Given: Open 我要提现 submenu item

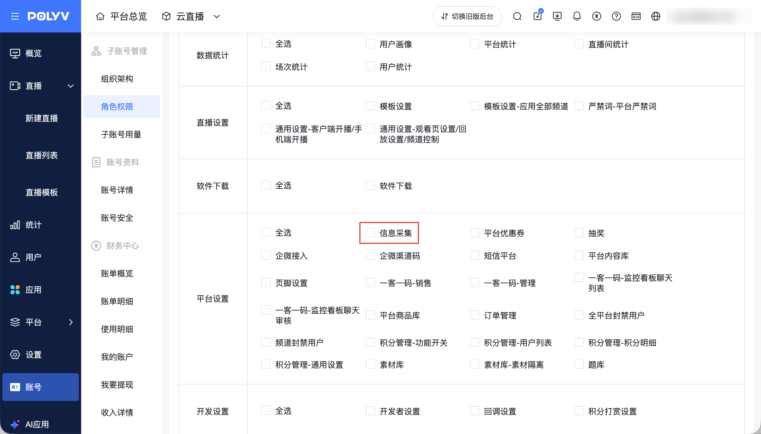Looking at the screenshot, I should (x=122, y=385).
